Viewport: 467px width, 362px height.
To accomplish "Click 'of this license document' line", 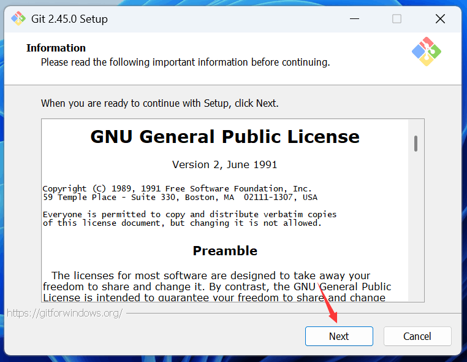I will point(182,223).
